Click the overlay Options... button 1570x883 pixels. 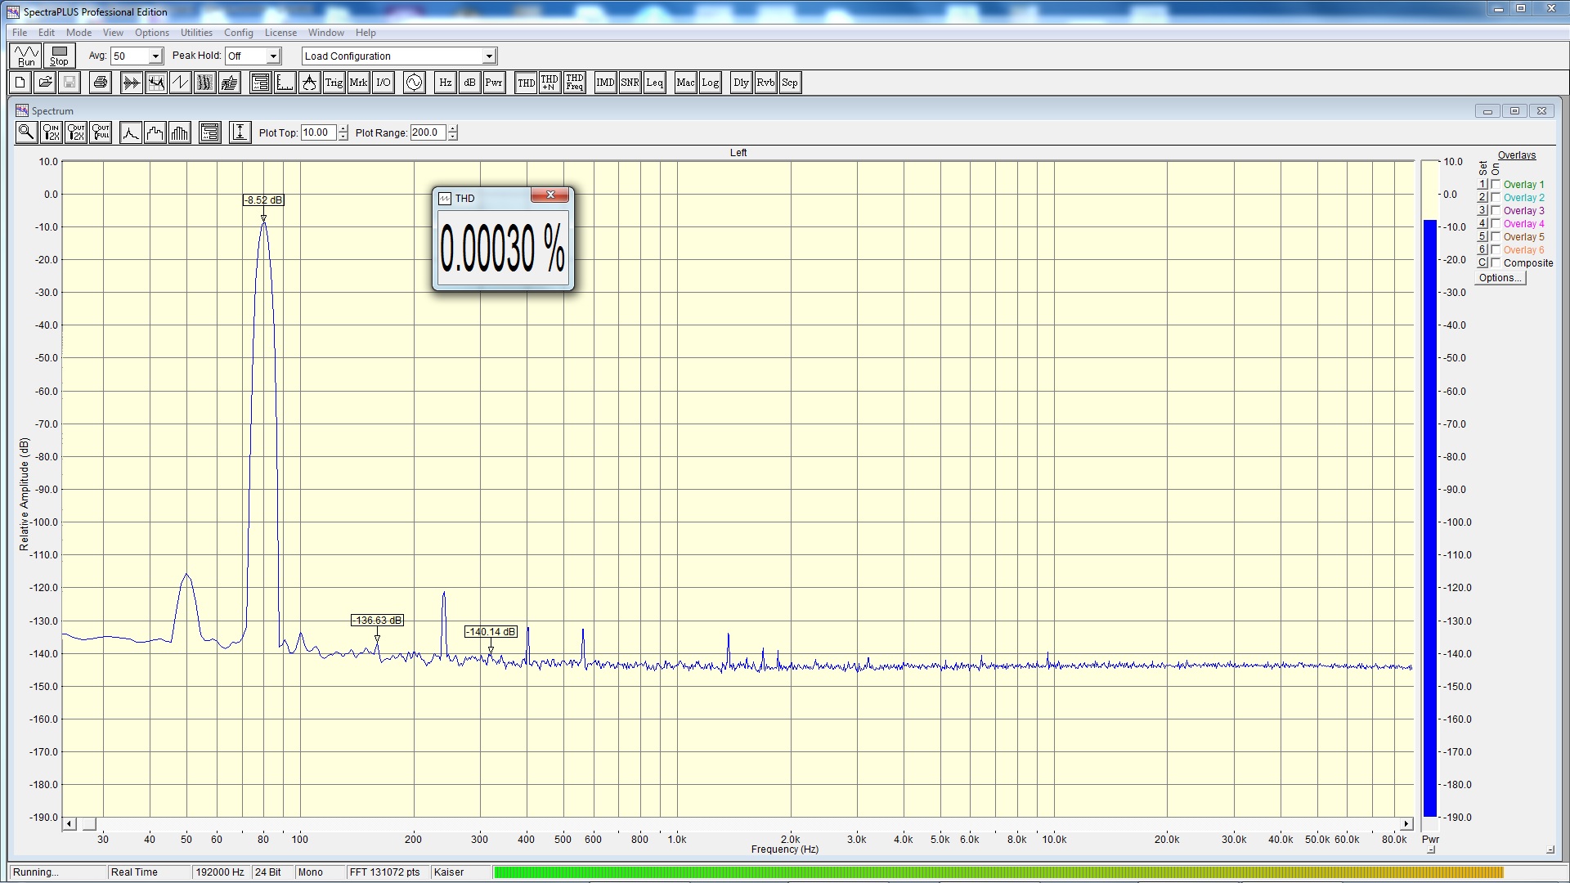(1500, 278)
